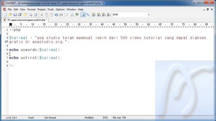
Task: Click the Print toolbar icon
Action: coord(31,15)
